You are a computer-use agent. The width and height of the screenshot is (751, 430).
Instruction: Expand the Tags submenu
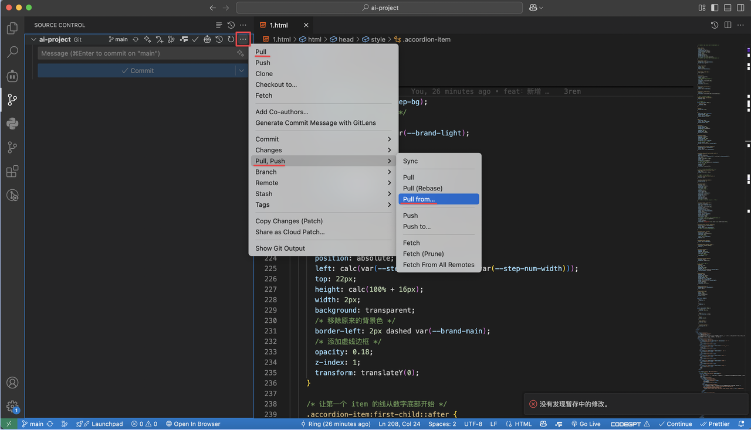pyautogui.click(x=323, y=205)
